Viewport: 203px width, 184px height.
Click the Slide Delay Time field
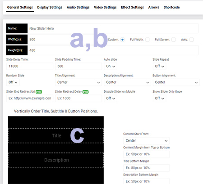[30, 66]
